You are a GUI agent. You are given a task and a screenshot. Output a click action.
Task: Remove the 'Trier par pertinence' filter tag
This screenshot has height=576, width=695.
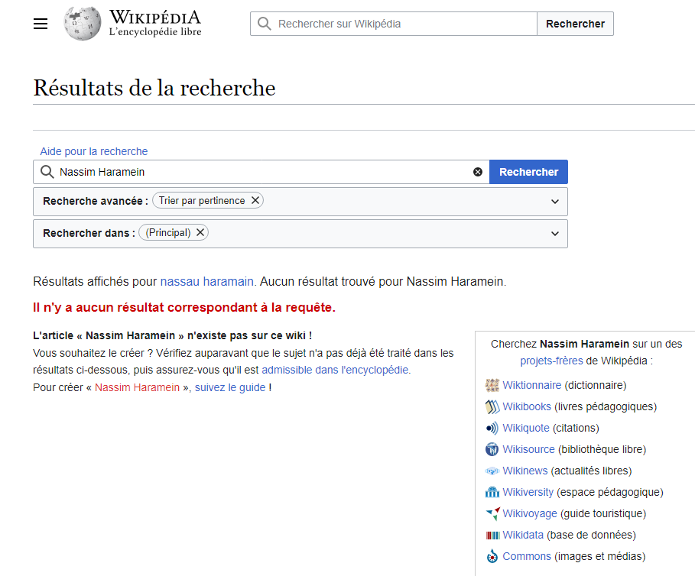255,200
